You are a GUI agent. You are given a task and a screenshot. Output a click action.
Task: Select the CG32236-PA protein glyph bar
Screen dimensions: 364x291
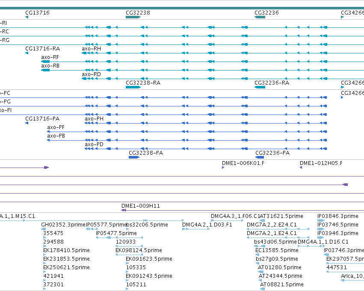260,157
